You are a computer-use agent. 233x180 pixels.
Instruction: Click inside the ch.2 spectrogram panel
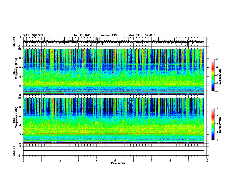[x=113, y=121]
